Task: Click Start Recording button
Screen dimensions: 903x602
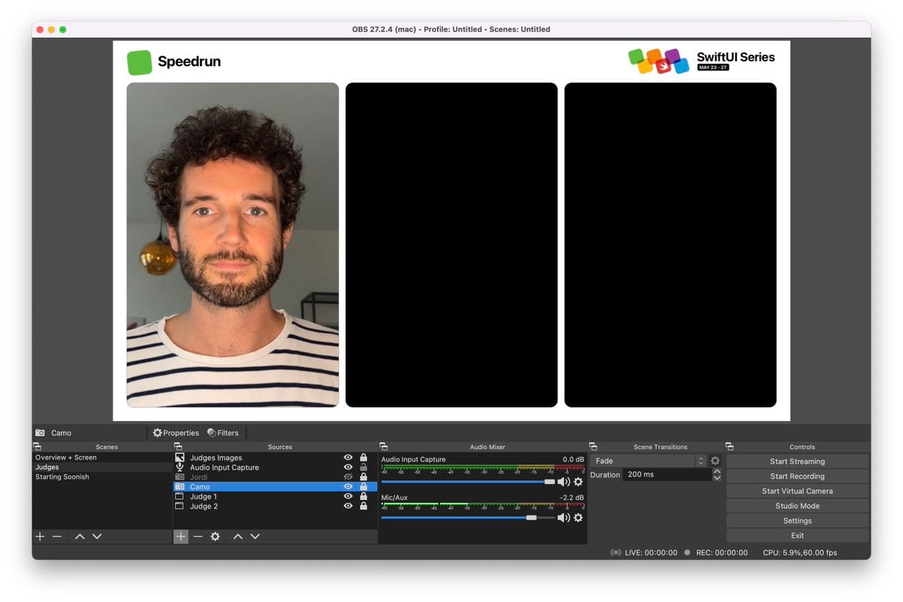Action: [x=797, y=476]
